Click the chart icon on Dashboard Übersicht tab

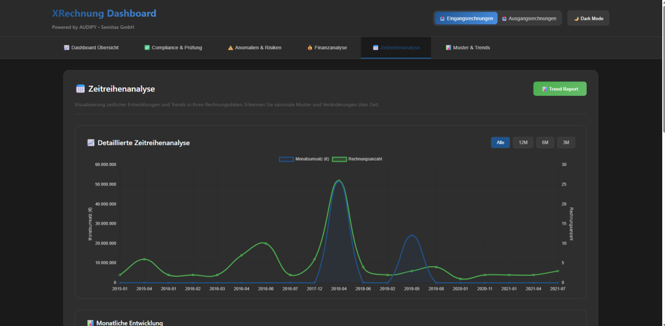(x=66, y=48)
